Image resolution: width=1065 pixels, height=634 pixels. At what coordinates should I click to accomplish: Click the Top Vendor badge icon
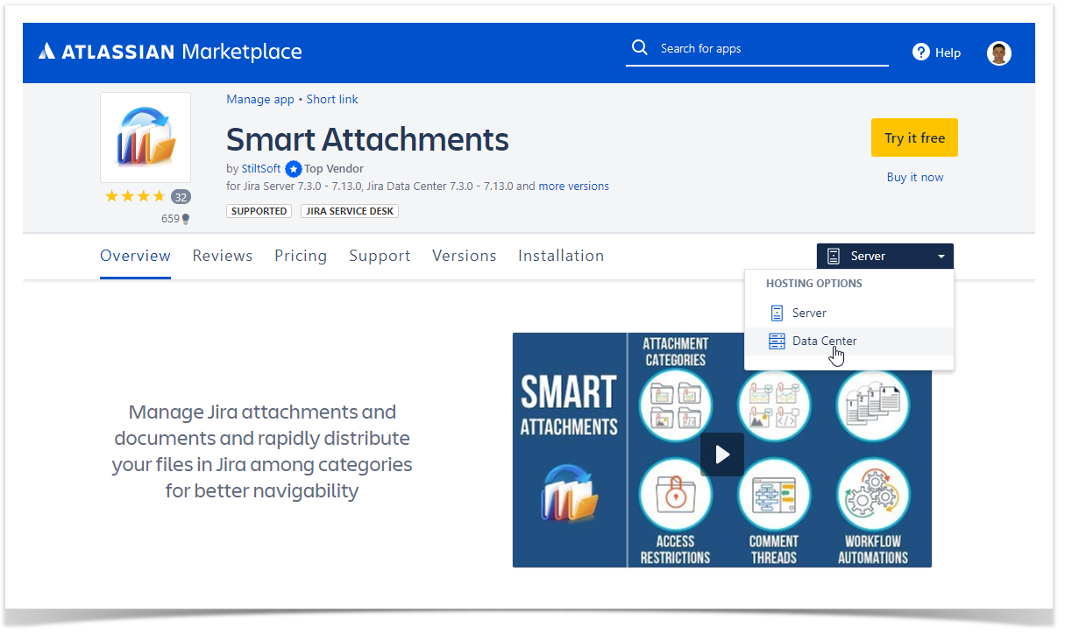click(x=294, y=169)
